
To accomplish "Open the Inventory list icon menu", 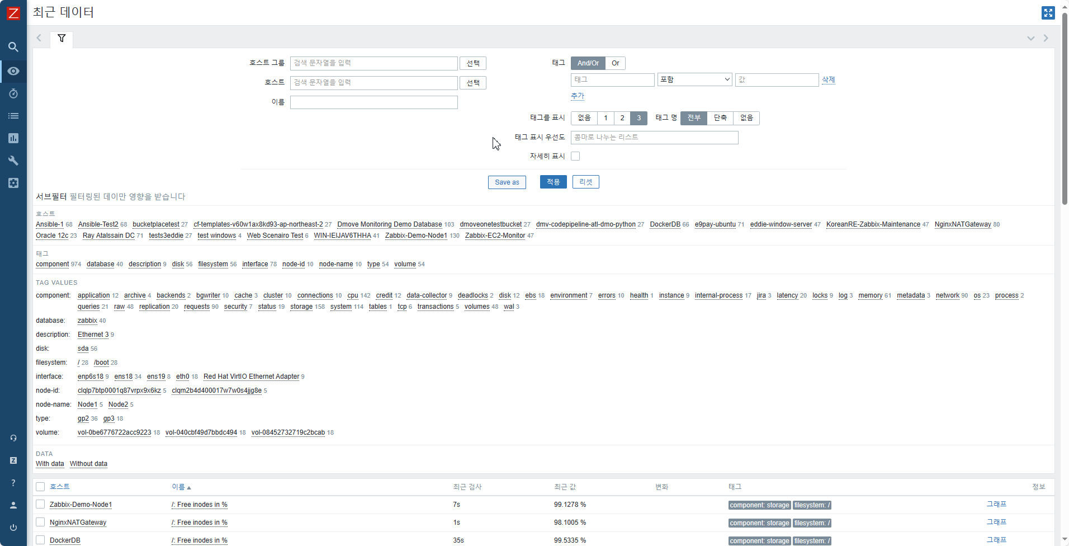I will click(x=13, y=116).
